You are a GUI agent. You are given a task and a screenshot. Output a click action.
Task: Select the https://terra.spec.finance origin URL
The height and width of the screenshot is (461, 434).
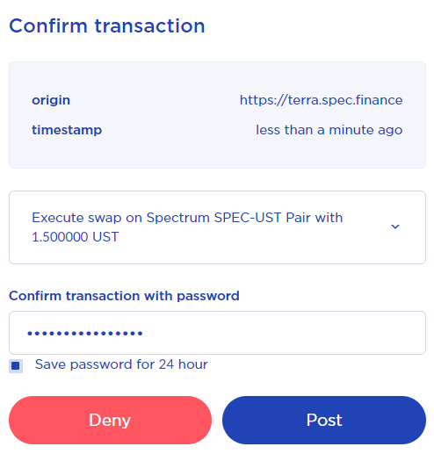coord(321,100)
